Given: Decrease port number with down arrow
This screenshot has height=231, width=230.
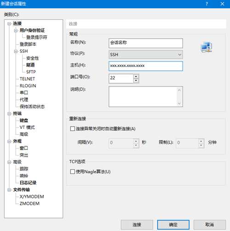Looking at the screenshot, I should point(136,81).
